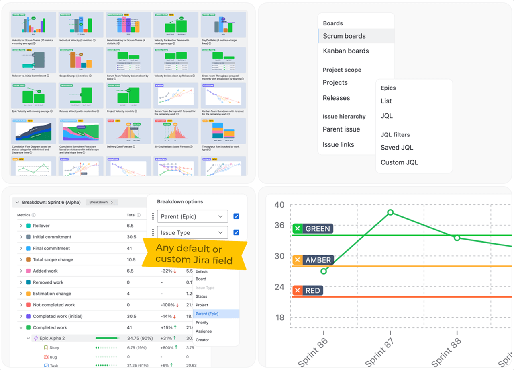This screenshot has width=514, height=370.
Task: Expand the Not completed work row
Action: 21,305
